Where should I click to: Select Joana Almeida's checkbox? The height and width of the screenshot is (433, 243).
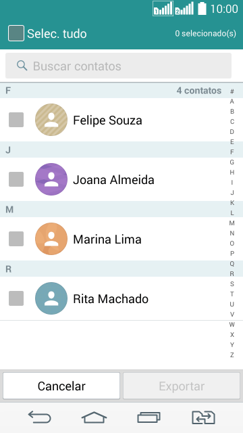click(x=16, y=179)
